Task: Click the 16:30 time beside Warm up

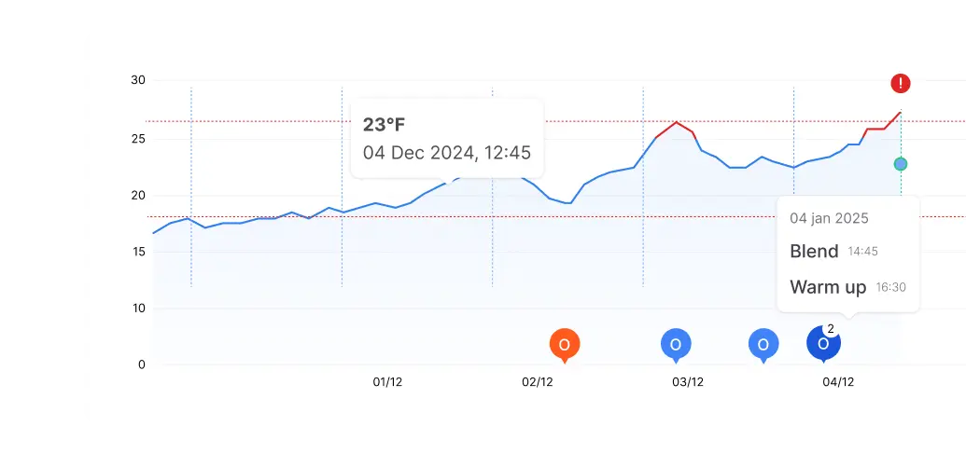Action: (x=890, y=288)
